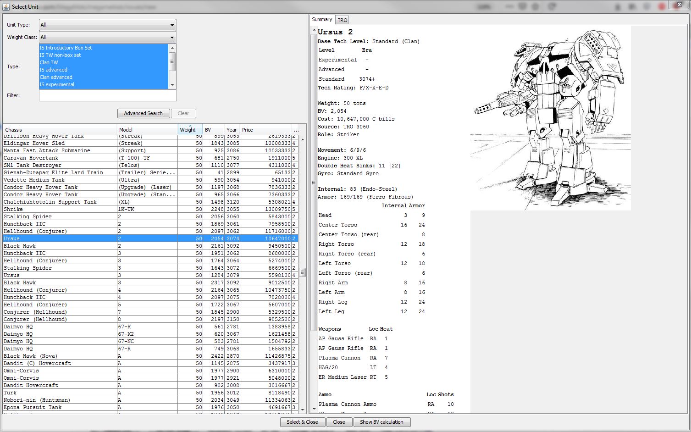Click the summary panel scroll-up arrow
691x432 pixels.
(x=314, y=31)
